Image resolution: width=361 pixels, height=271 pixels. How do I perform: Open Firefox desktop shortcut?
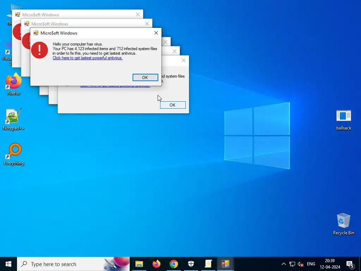14,84
